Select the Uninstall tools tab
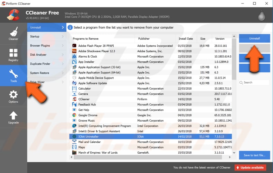Screen dimensions: 273x173 pyautogui.click(x=47, y=28)
